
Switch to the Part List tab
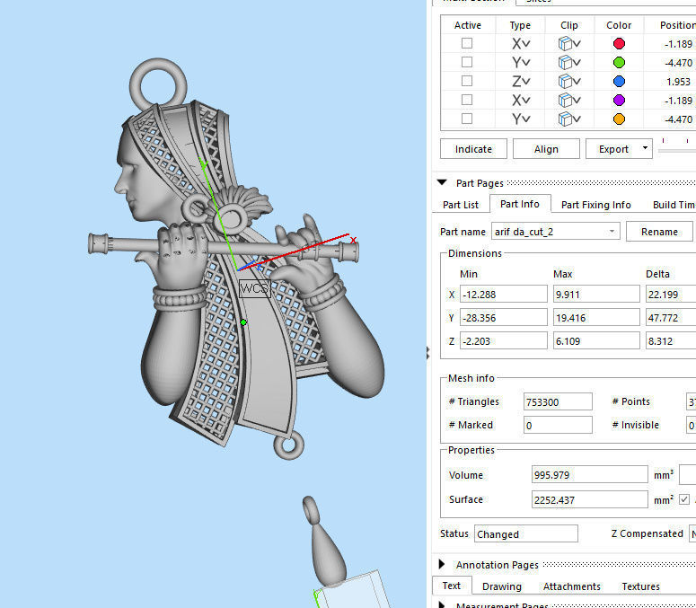(461, 205)
